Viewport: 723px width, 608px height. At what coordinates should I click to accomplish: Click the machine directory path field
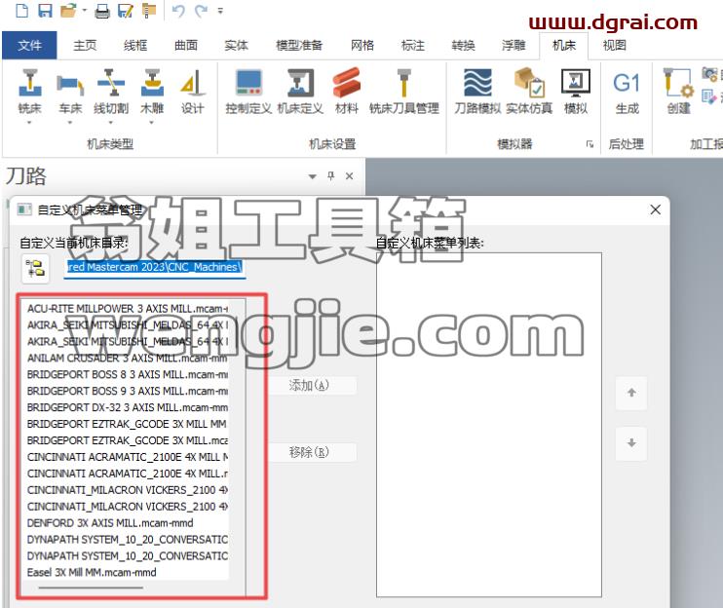(x=155, y=267)
